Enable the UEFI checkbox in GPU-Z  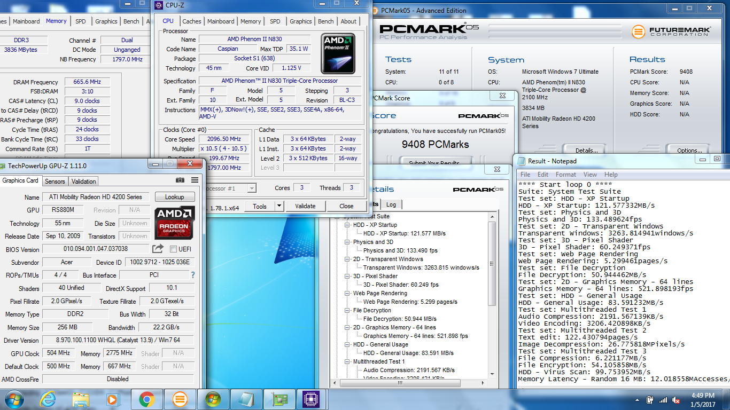point(173,249)
